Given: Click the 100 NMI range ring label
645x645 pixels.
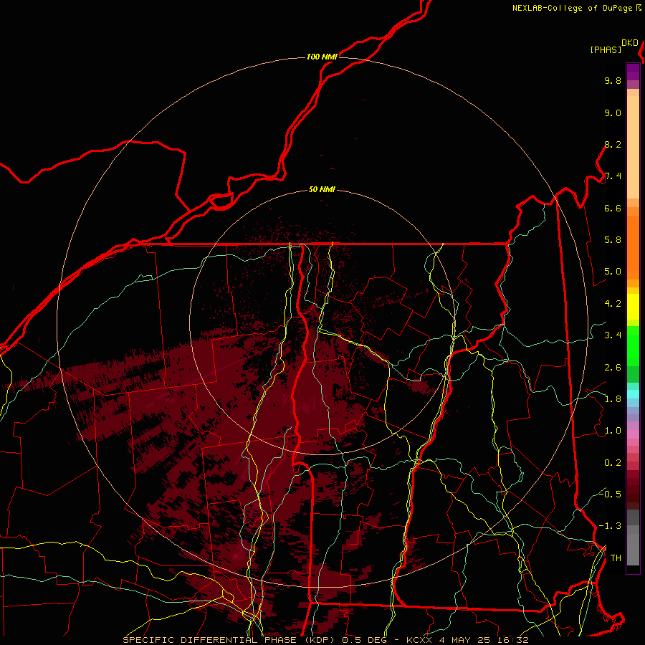Looking at the screenshot, I should pyautogui.click(x=322, y=57).
